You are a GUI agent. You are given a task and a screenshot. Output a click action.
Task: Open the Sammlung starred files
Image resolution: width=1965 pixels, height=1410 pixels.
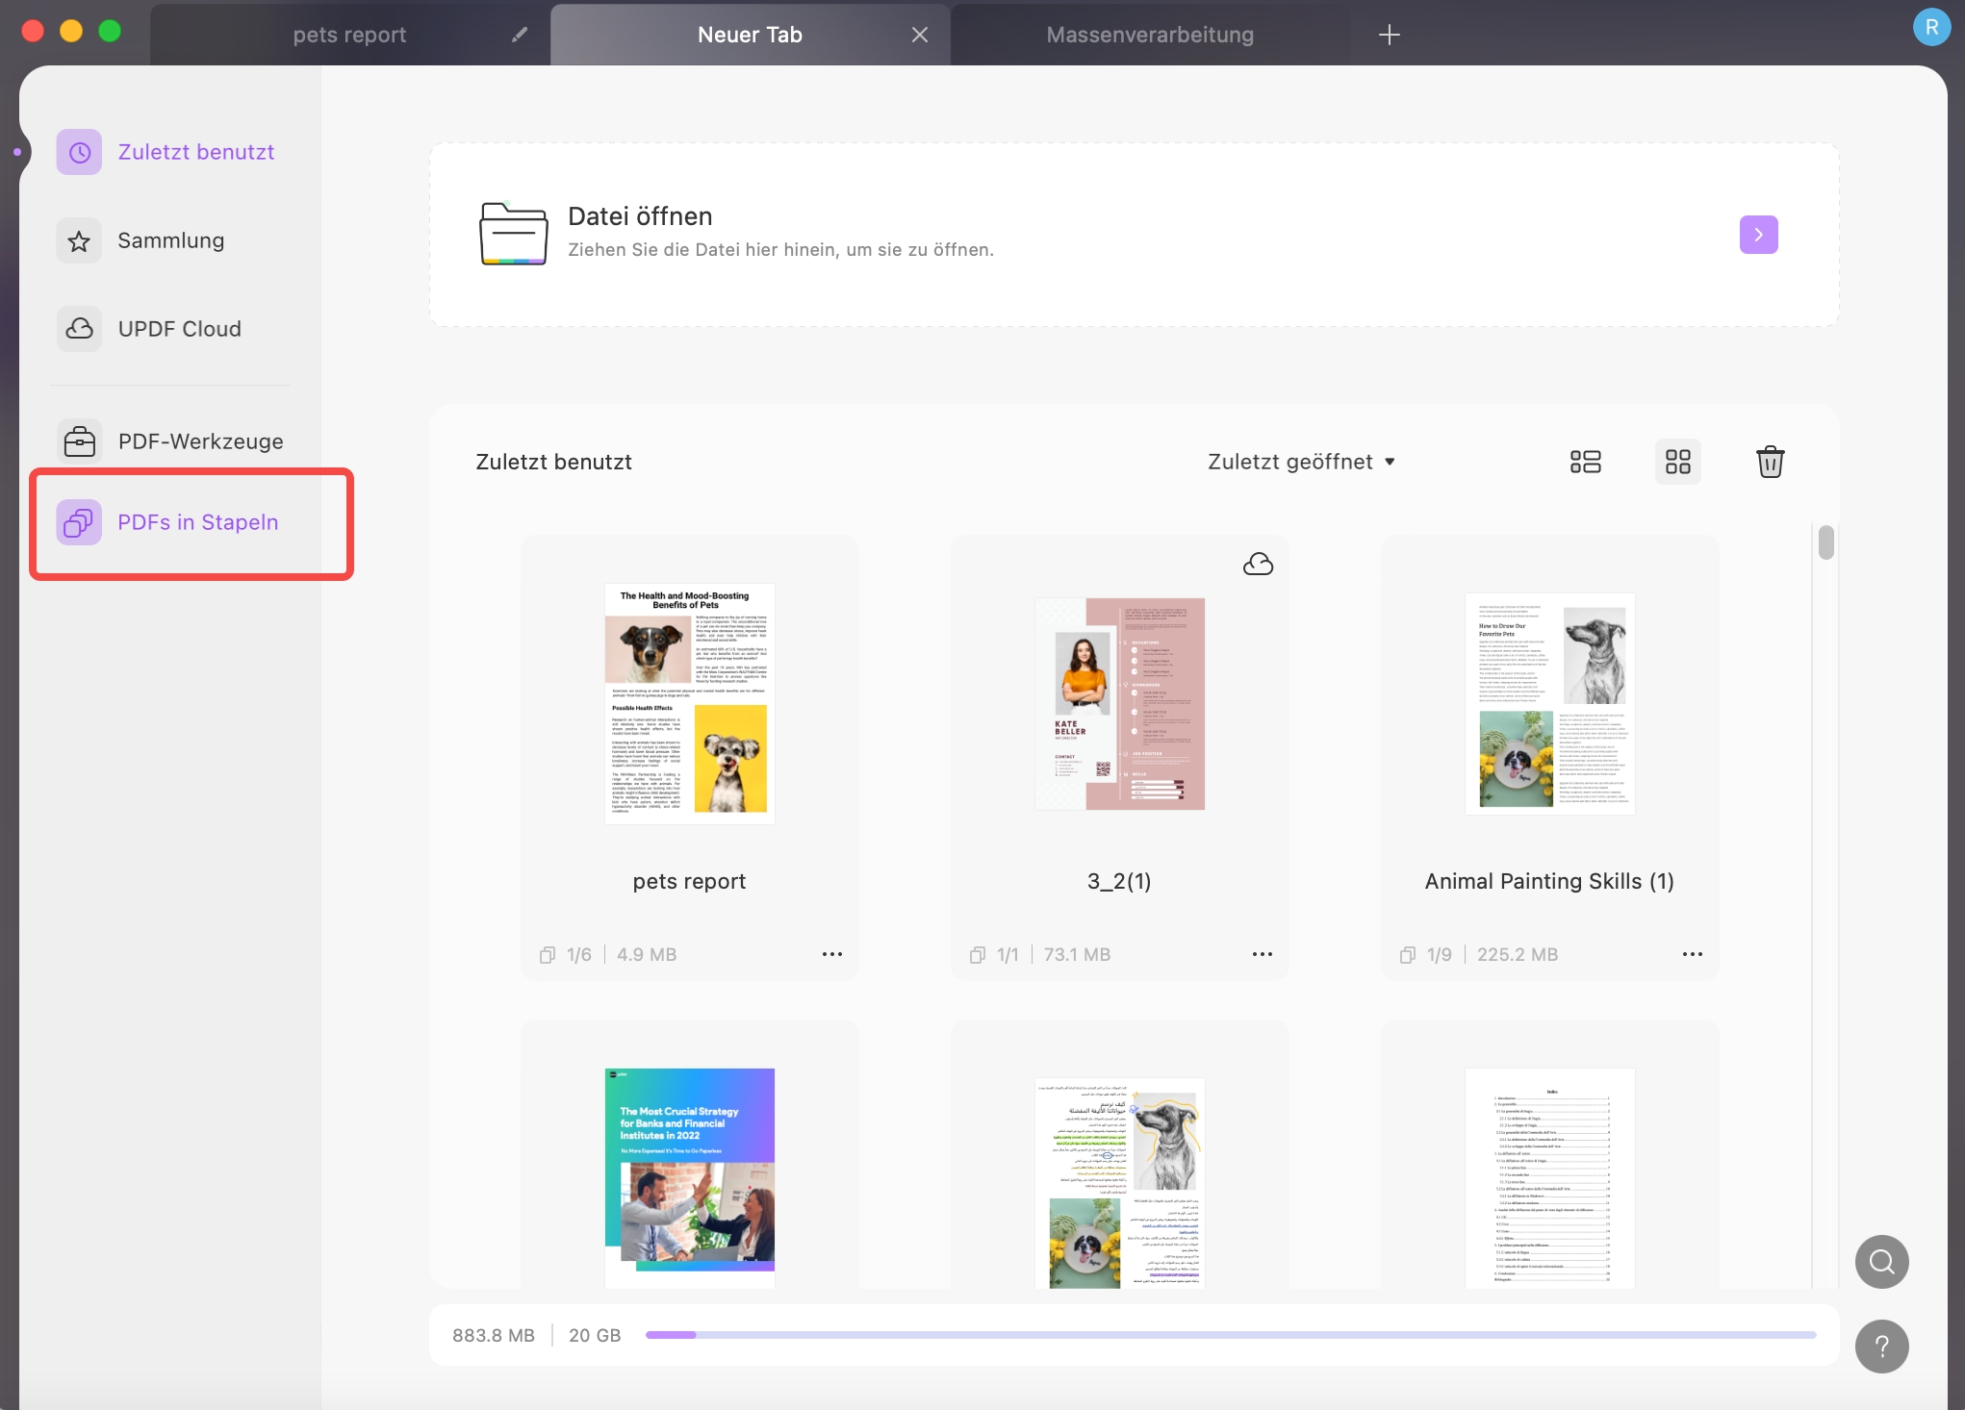tap(170, 240)
